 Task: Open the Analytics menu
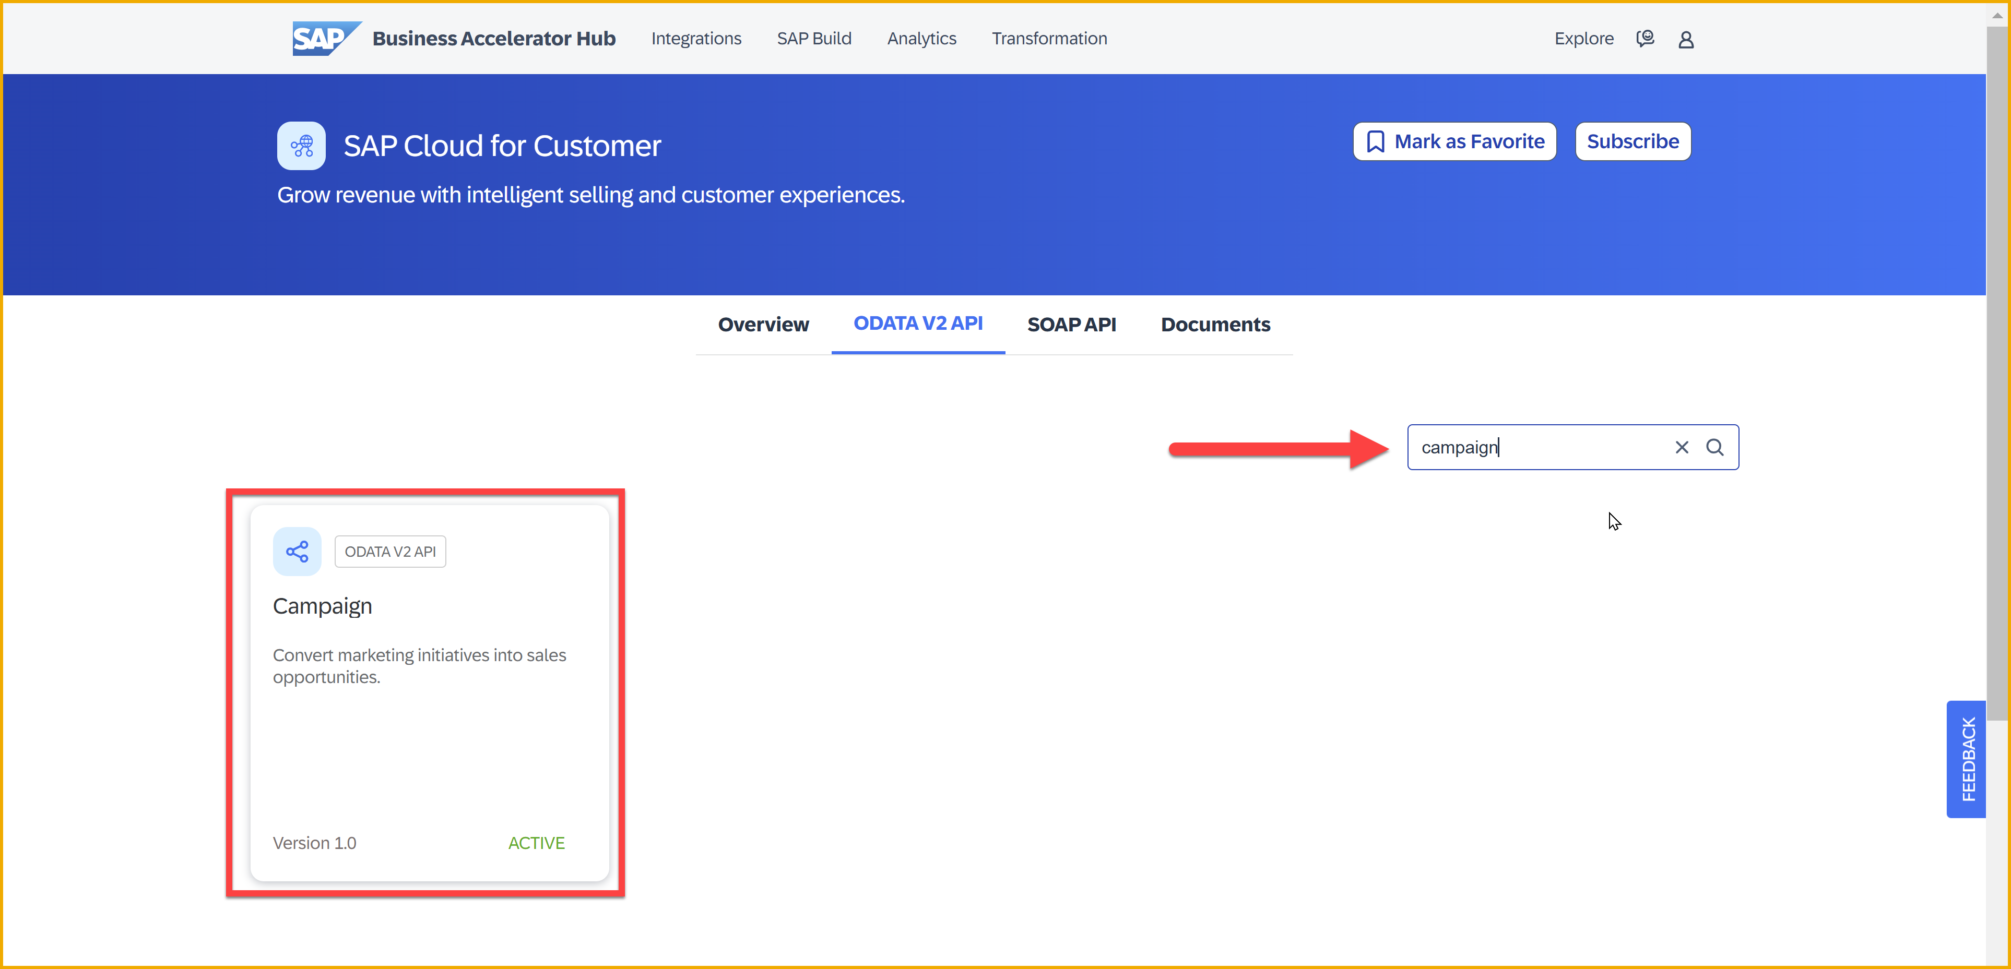[921, 38]
